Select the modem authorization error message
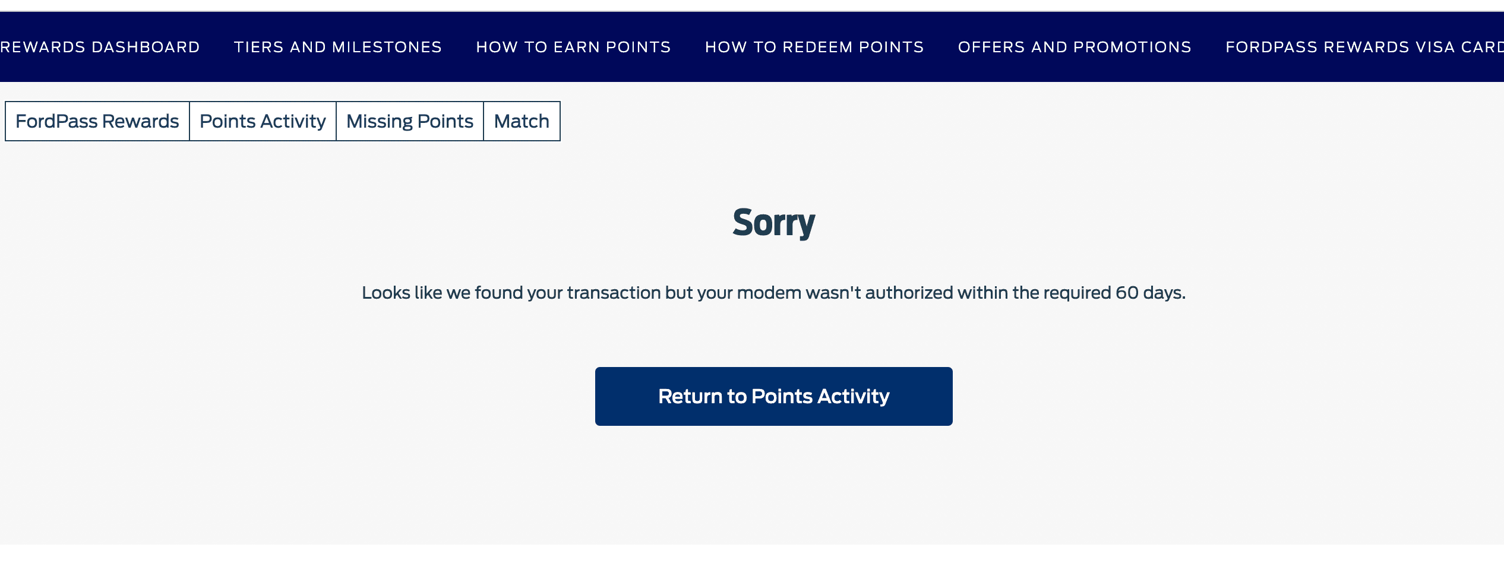This screenshot has width=1504, height=582. (772, 292)
